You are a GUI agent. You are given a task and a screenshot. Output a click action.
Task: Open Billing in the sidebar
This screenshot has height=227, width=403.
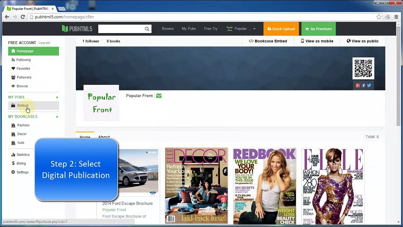(x=21, y=163)
